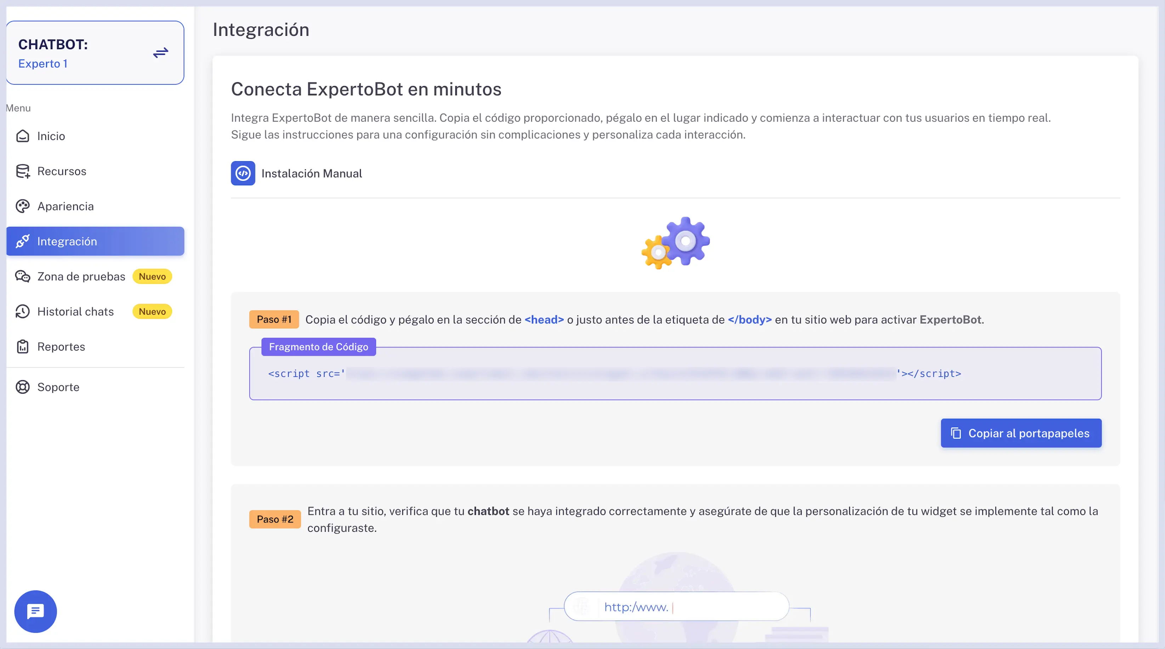
Task: Click Conecta ExpertoBot en minutos heading
Action: click(x=366, y=89)
